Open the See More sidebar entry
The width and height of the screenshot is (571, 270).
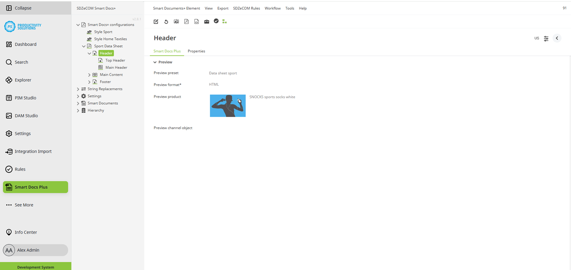pyautogui.click(x=24, y=205)
